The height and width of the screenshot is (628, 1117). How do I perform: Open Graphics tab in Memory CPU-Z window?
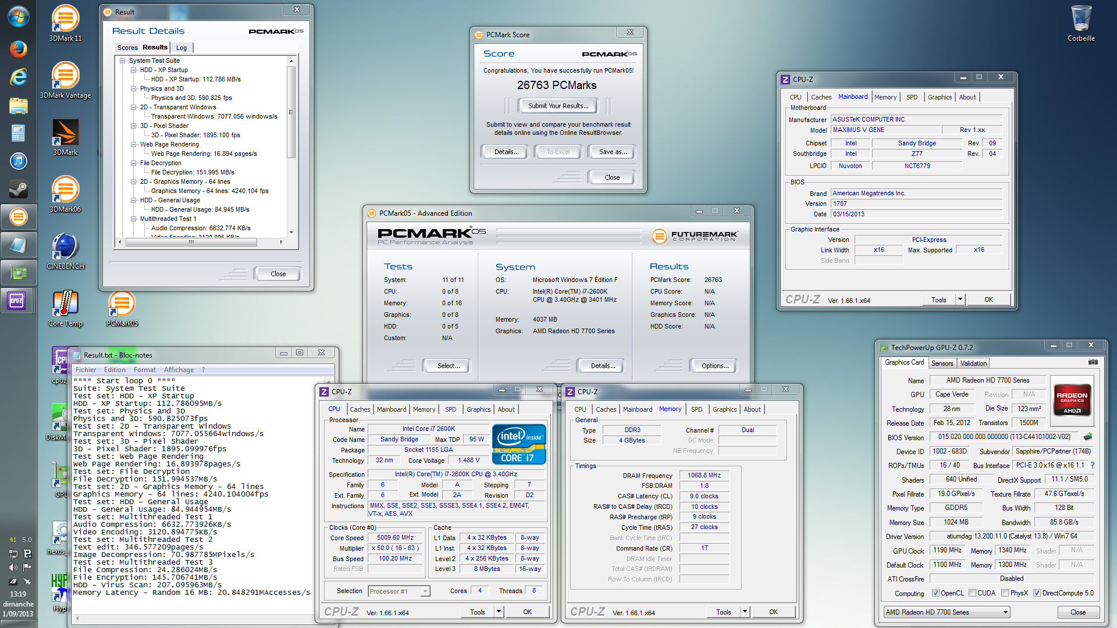coord(724,409)
